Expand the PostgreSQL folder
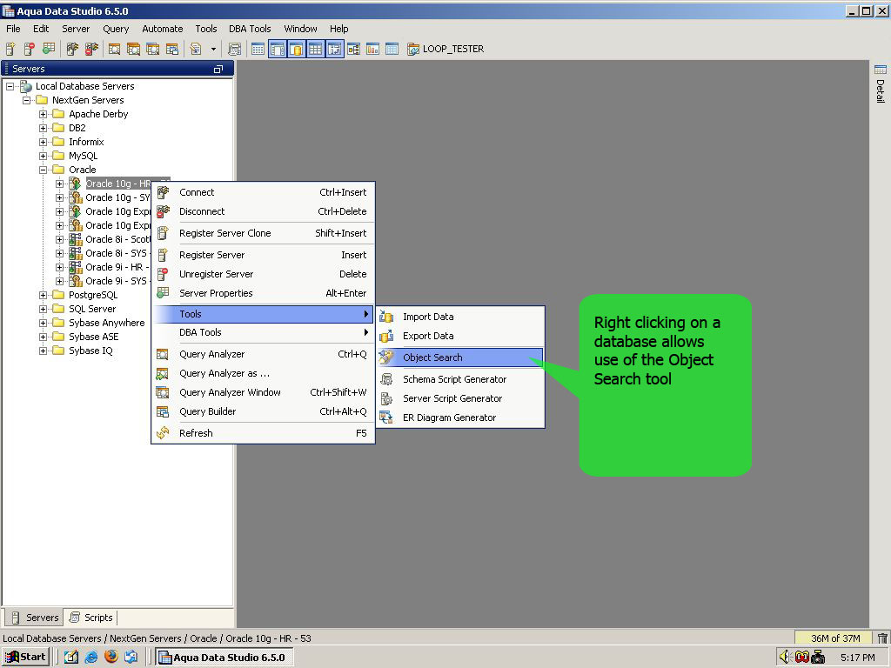 tap(43, 295)
